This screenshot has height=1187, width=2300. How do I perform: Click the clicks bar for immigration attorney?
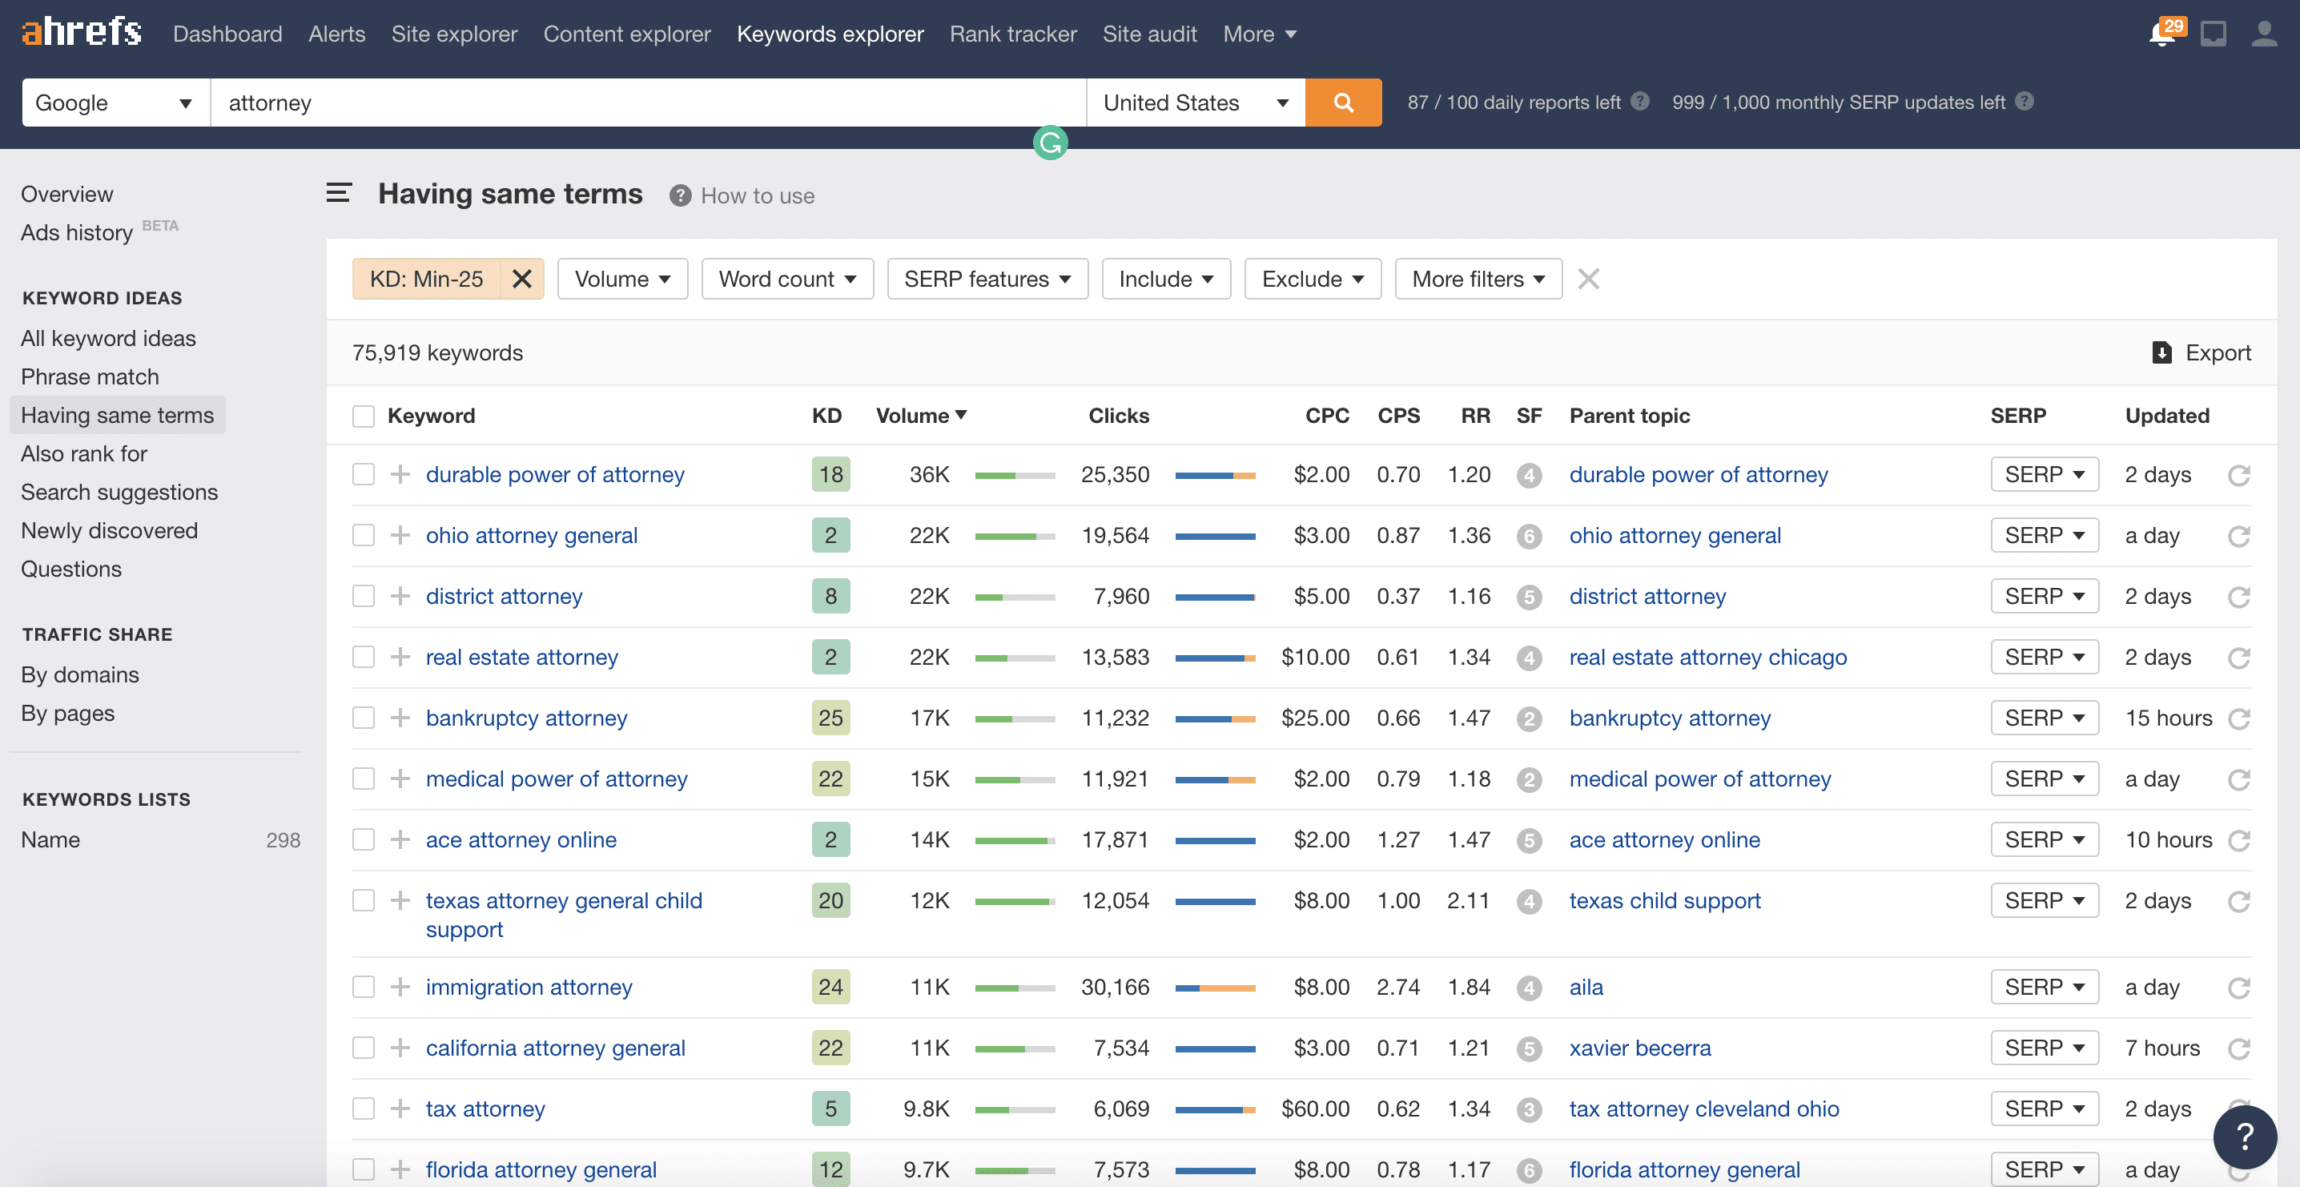[x=1214, y=988]
